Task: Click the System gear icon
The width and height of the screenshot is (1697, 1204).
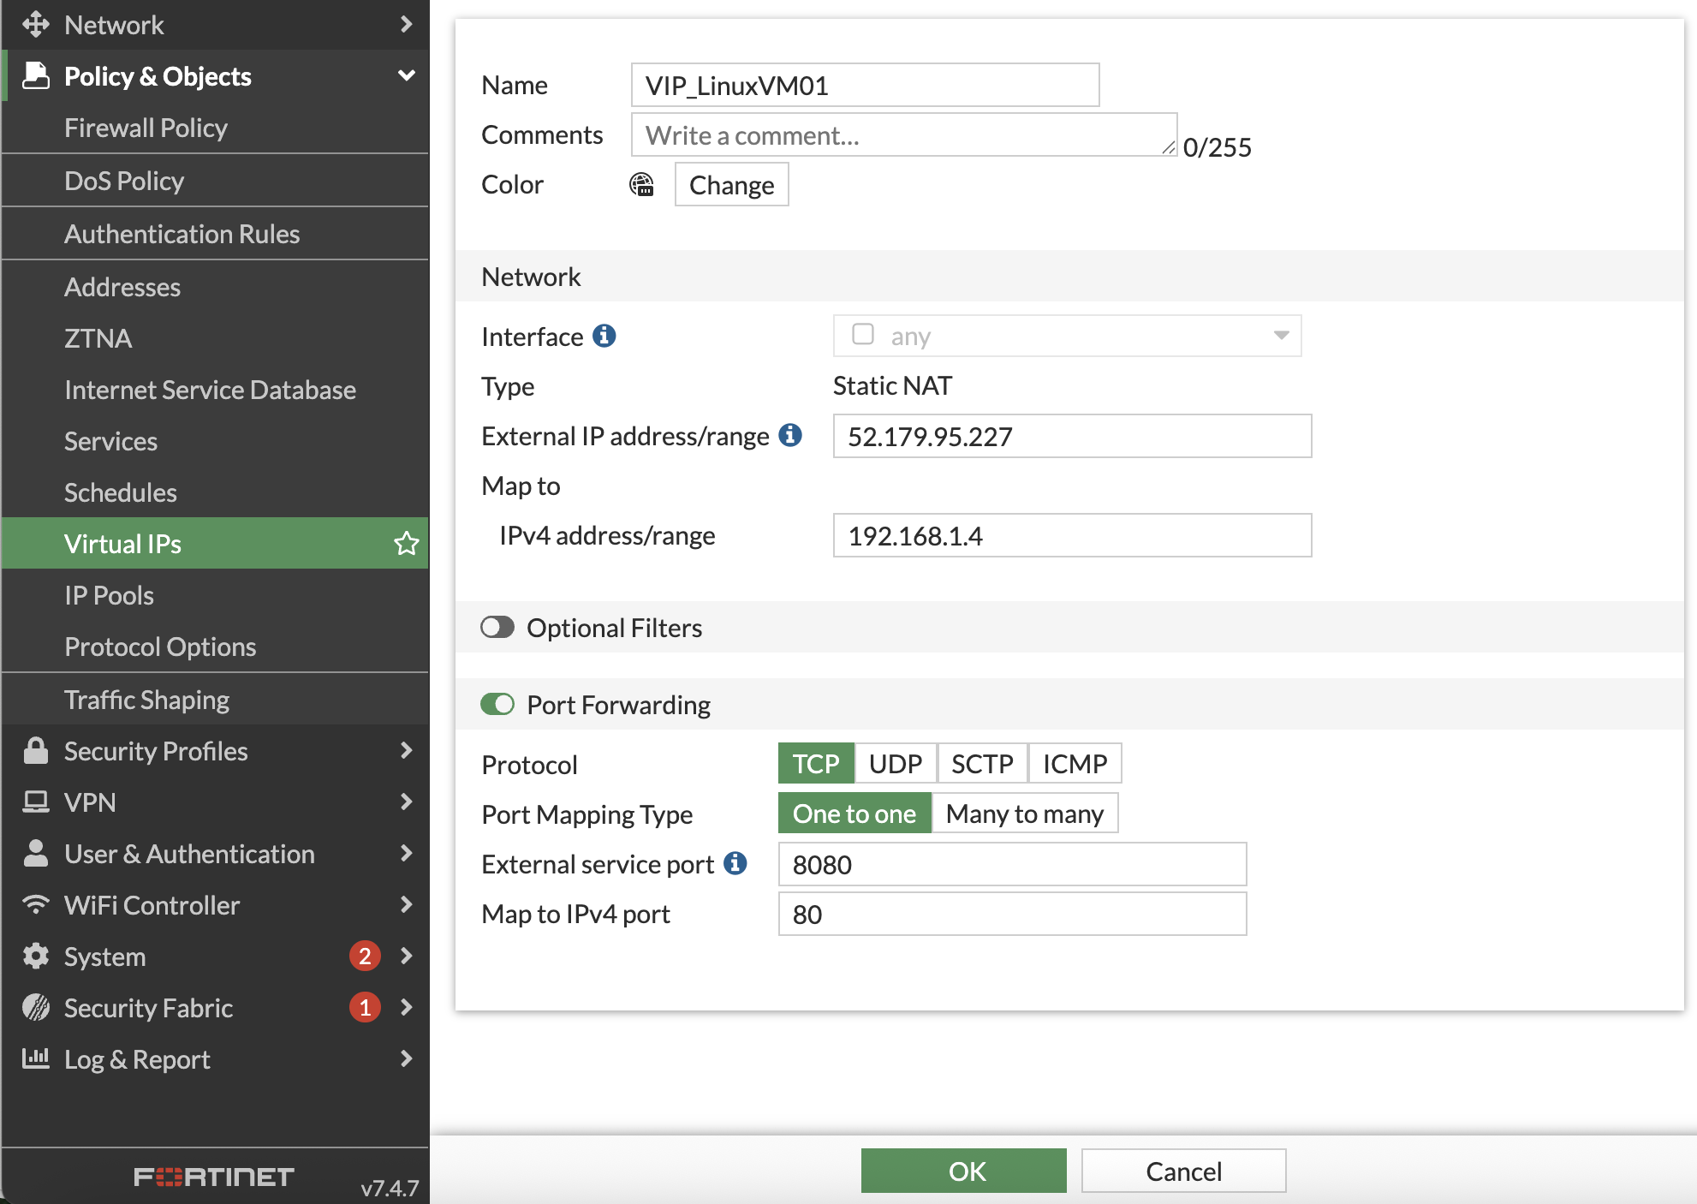Action: (35, 956)
